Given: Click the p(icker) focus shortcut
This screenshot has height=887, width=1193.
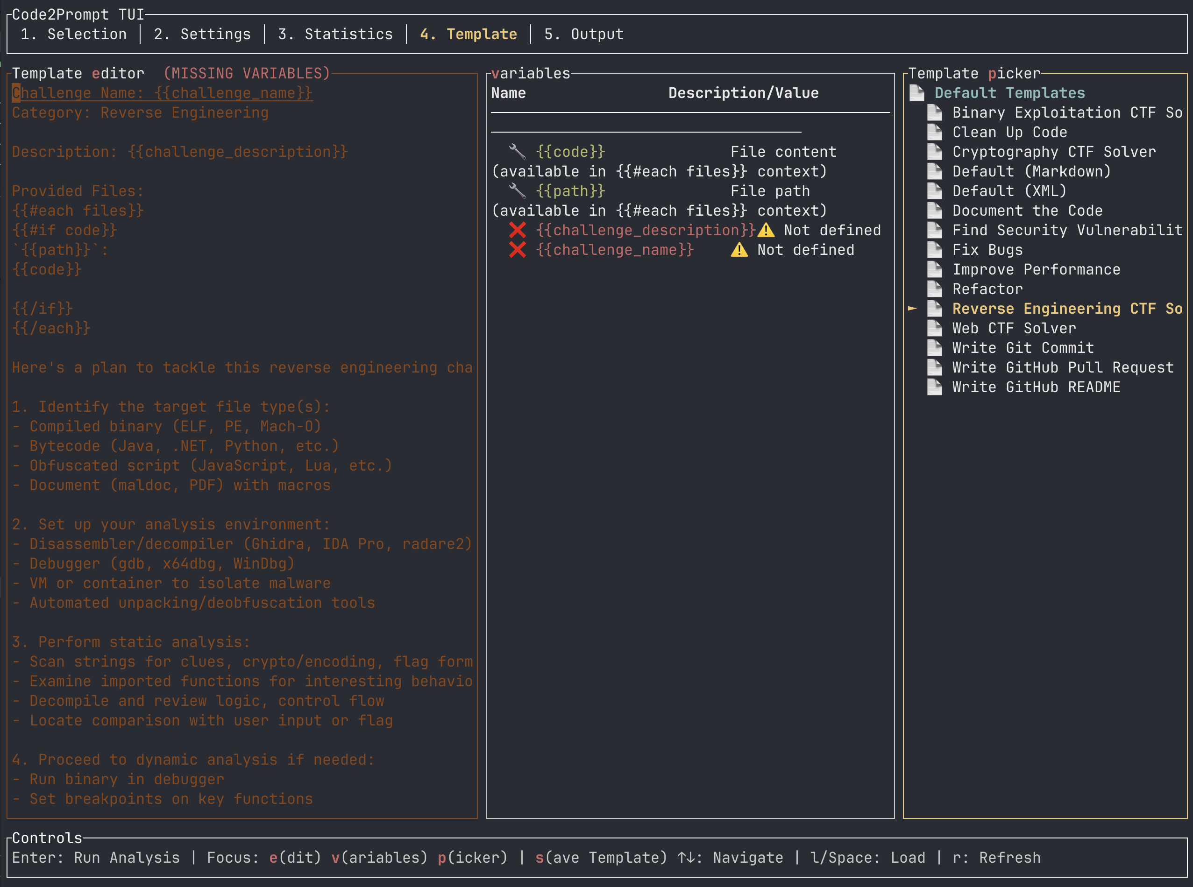Looking at the screenshot, I should tap(473, 858).
